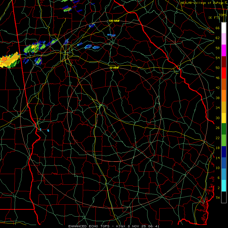
Task: Pick the bright orange legend band
Action: [x=224, y=96]
